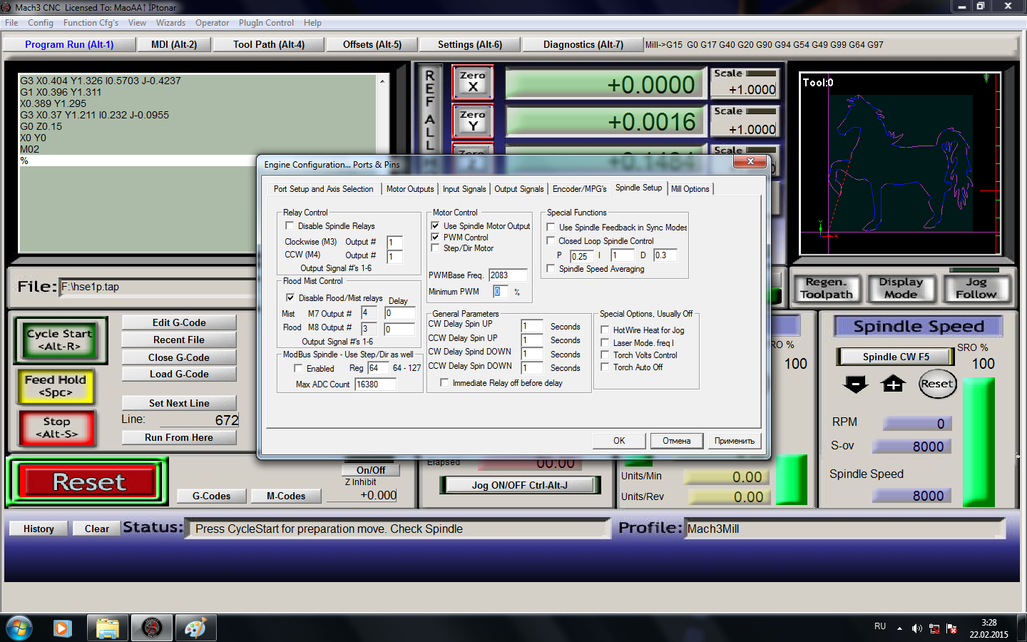Check HotWire Heat for Jog
Viewport: 1027px width, 642px height.
point(605,330)
